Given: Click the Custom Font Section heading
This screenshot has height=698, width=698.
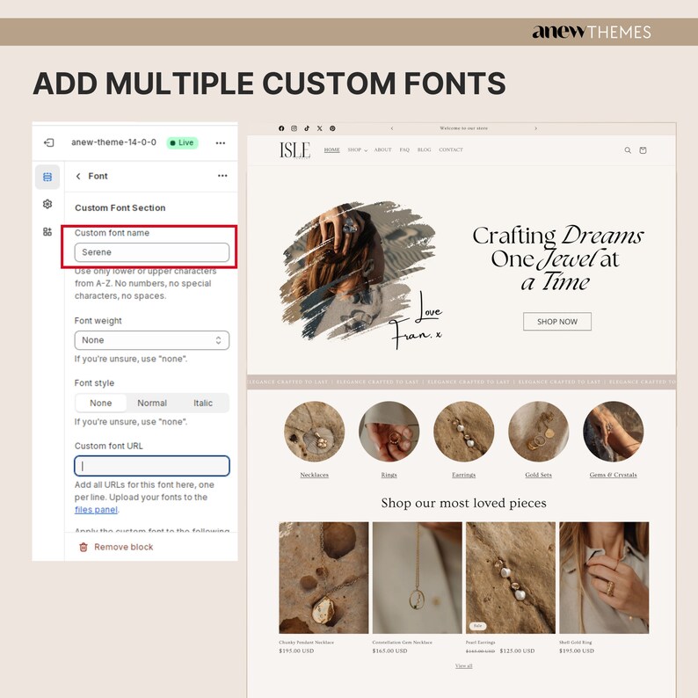Looking at the screenshot, I should 120,207.
